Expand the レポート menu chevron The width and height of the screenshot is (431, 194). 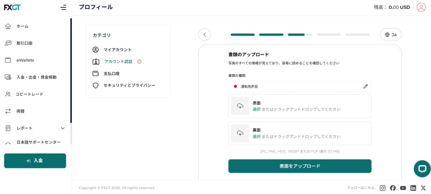coord(63,128)
